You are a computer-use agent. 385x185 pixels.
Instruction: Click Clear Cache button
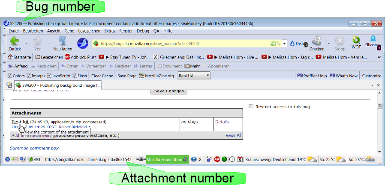tap(102, 76)
